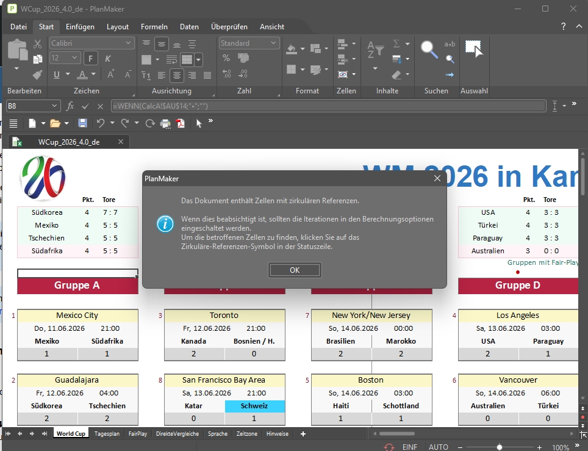
Task: Toggle bold formatting with F button
Action: pyautogui.click(x=91, y=59)
